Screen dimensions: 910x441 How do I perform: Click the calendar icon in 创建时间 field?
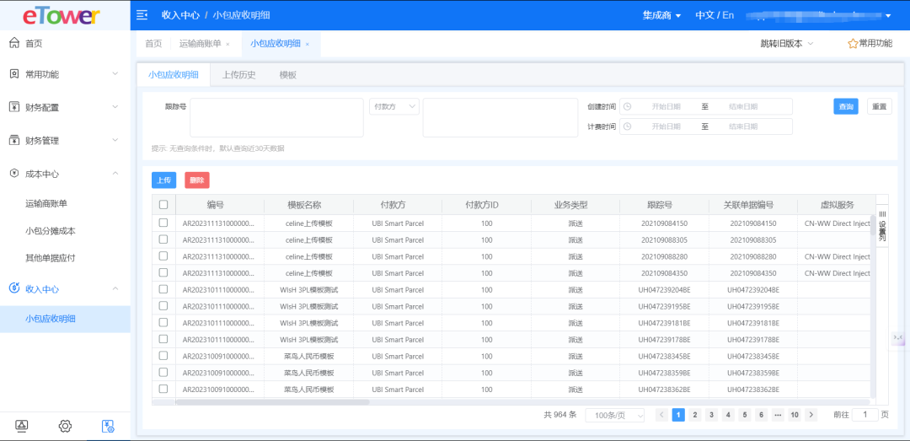[x=627, y=107]
